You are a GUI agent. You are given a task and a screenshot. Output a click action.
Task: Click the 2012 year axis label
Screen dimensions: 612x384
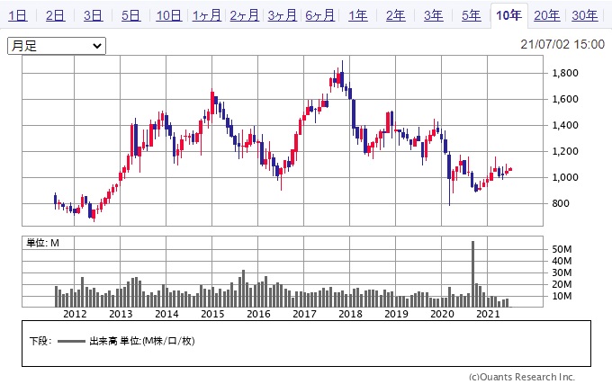click(75, 314)
